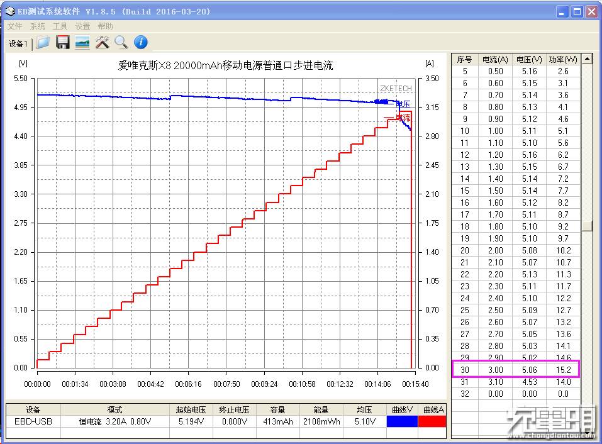This screenshot has height=444, width=602.
Task: Click the 容量 column header in status table
Action: 278,410
